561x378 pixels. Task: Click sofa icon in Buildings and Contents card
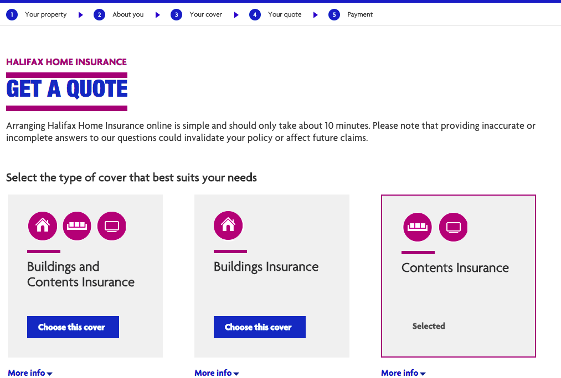(x=77, y=226)
